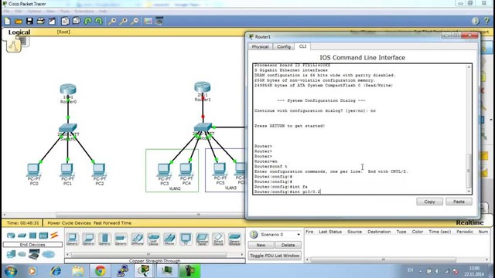The width and height of the screenshot is (495, 278).
Task: Open the Chrome taskbar icon
Action: click(101, 271)
